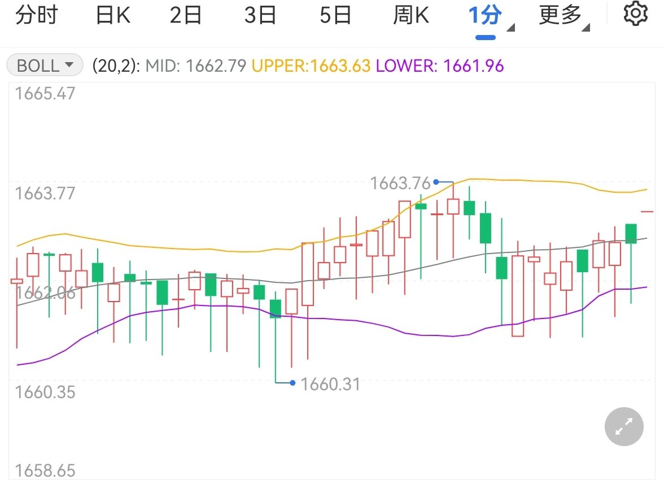The image size is (664, 480).
Task: Open the chart settings gear icon
Action: pyautogui.click(x=635, y=14)
